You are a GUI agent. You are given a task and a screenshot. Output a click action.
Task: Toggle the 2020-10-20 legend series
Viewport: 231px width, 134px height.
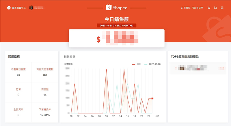(152, 64)
